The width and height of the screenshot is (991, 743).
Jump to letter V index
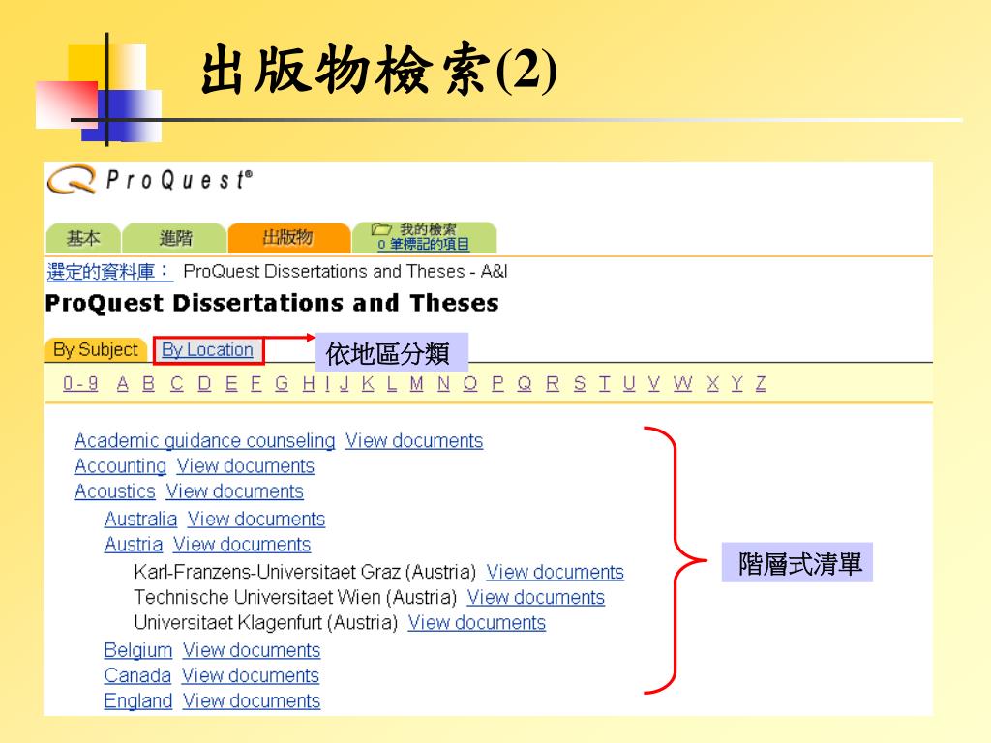point(654,383)
